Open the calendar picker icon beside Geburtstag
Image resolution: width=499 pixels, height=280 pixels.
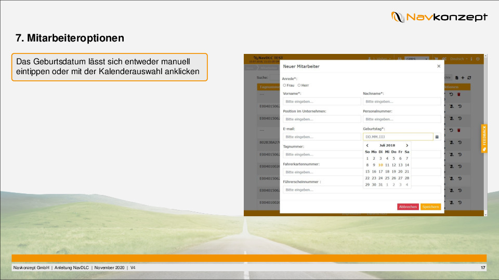coord(437,137)
